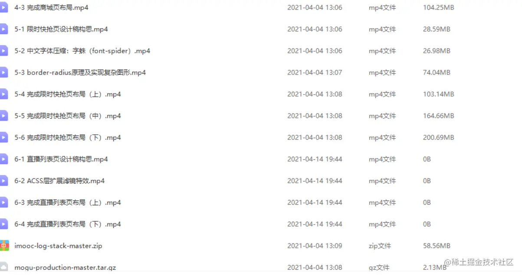Viewport: 522px width, 275px height.
Task: Click the 200.69MB size of file 5-6
Action: click(x=438, y=137)
